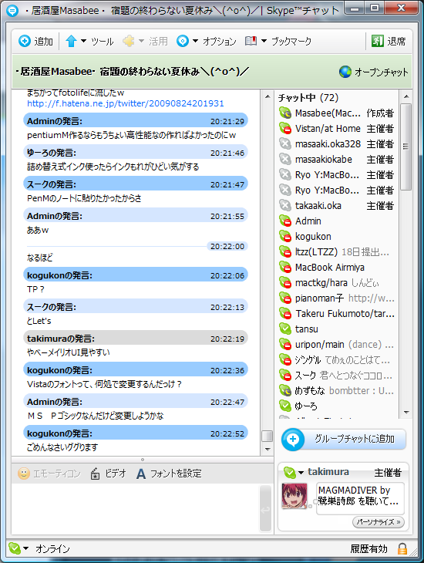
Task: Click the オプション menu label
Action: 220,42
